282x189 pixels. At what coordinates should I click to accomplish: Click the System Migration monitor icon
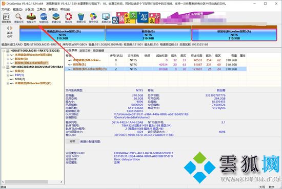pyautogui.click(x=106, y=18)
